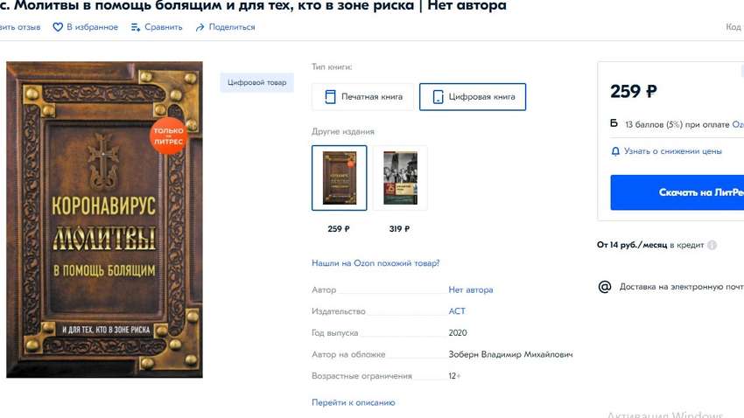
Task: Click the Ozon points Б icon
Action: (614, 123)
